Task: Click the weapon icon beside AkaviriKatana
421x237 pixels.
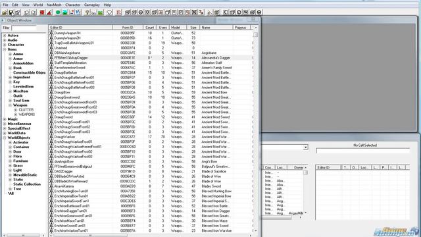Action: 51,186
